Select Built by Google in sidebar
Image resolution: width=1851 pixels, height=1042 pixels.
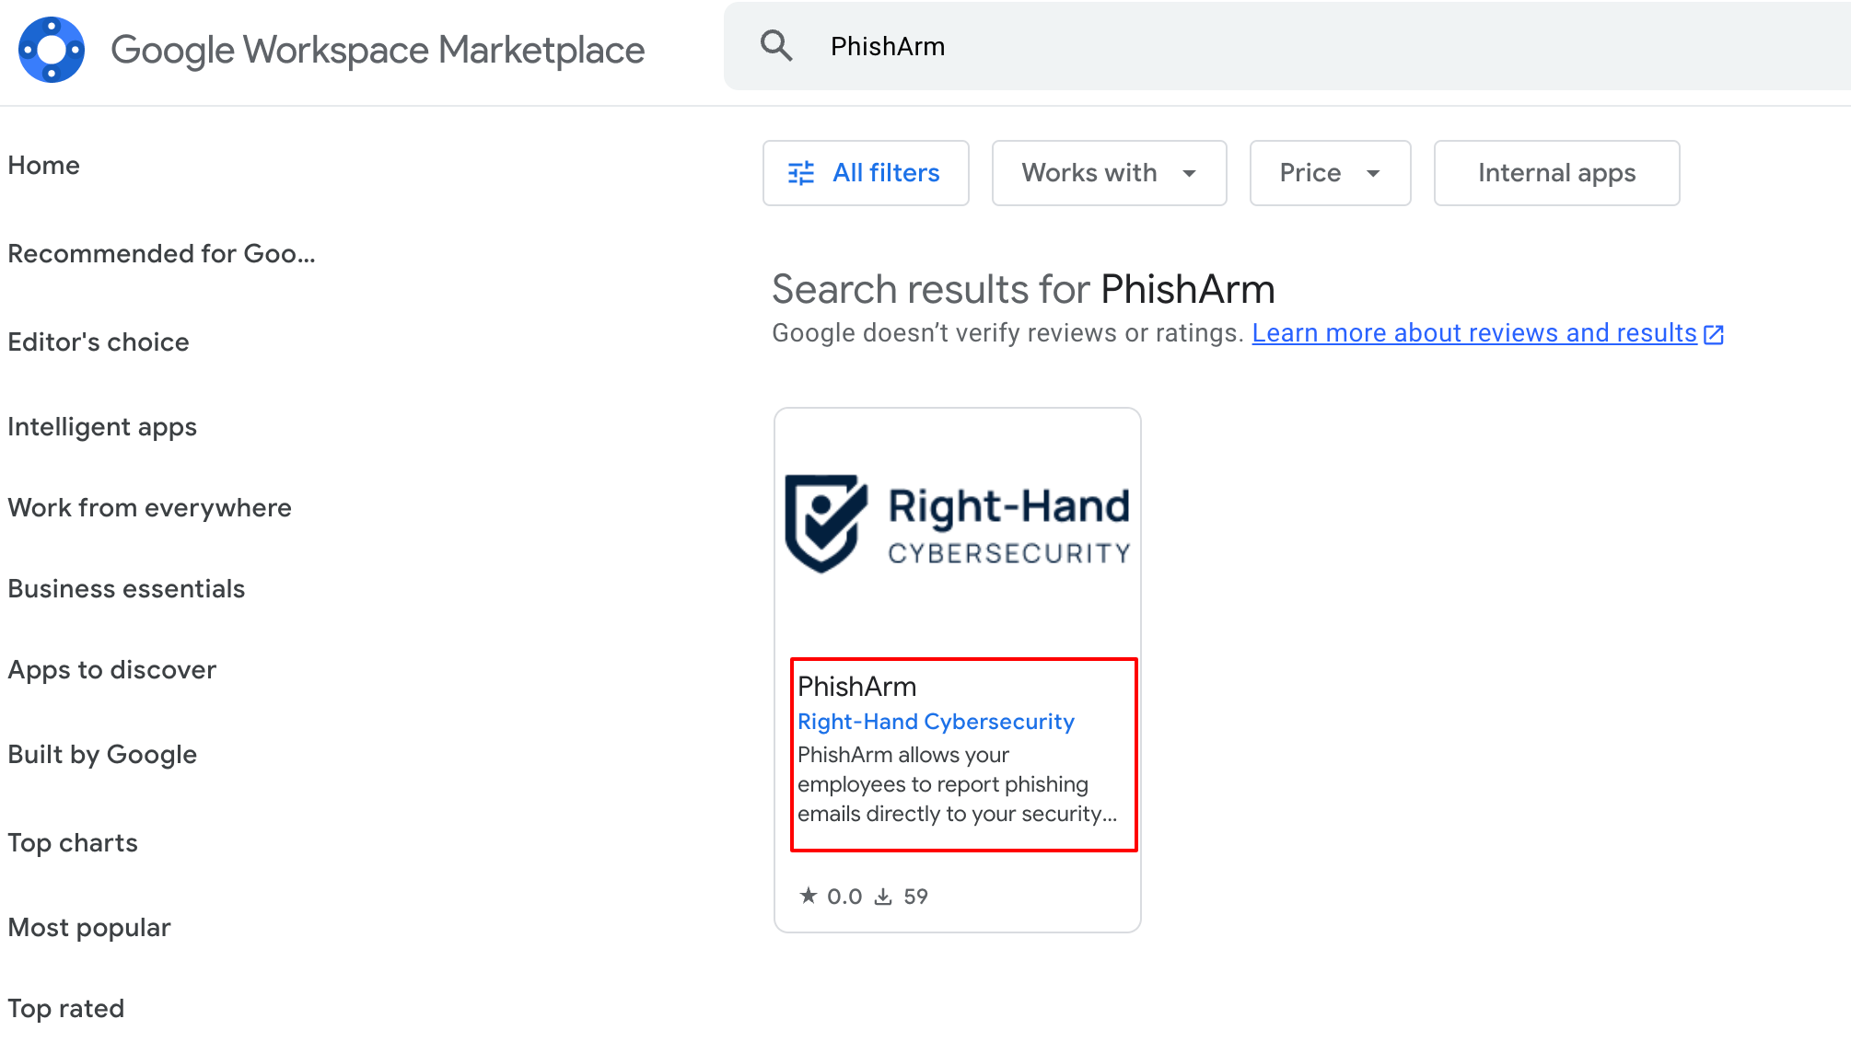102,755
